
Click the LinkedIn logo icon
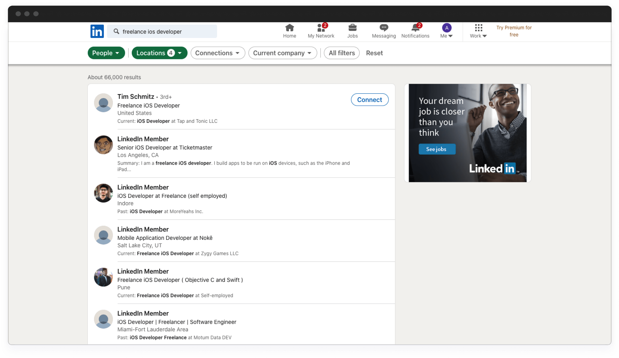click(x=97, y=31)
